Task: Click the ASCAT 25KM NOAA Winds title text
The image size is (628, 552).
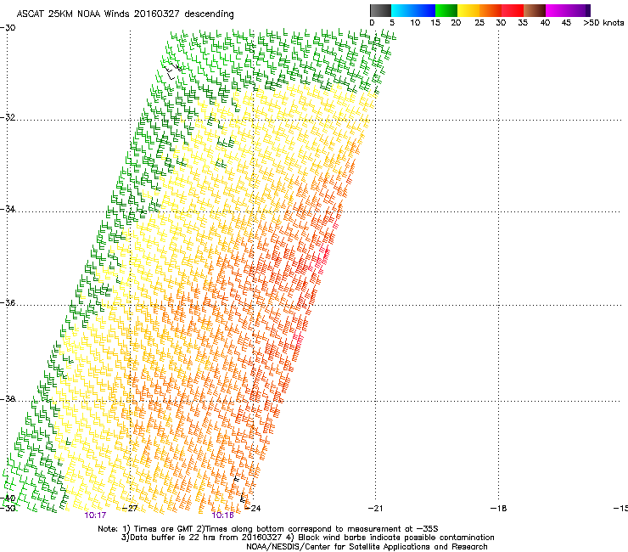Action: coord(125,14)
